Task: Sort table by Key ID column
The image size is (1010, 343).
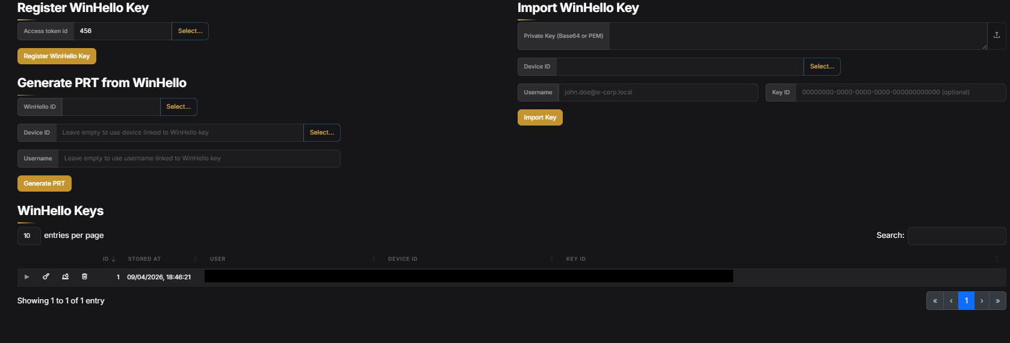Action: [781, 259]
